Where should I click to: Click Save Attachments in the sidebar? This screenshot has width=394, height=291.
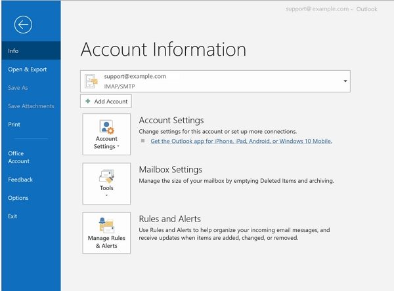(31, 106)
